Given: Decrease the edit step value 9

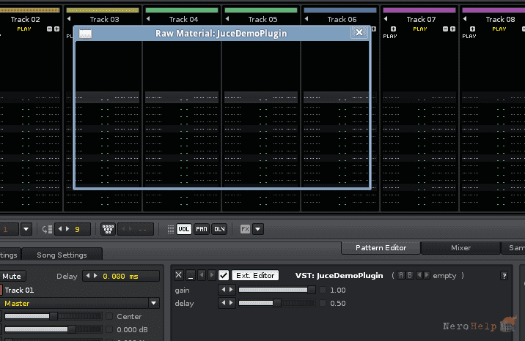Looking at the screenshot, I should 60,229.
